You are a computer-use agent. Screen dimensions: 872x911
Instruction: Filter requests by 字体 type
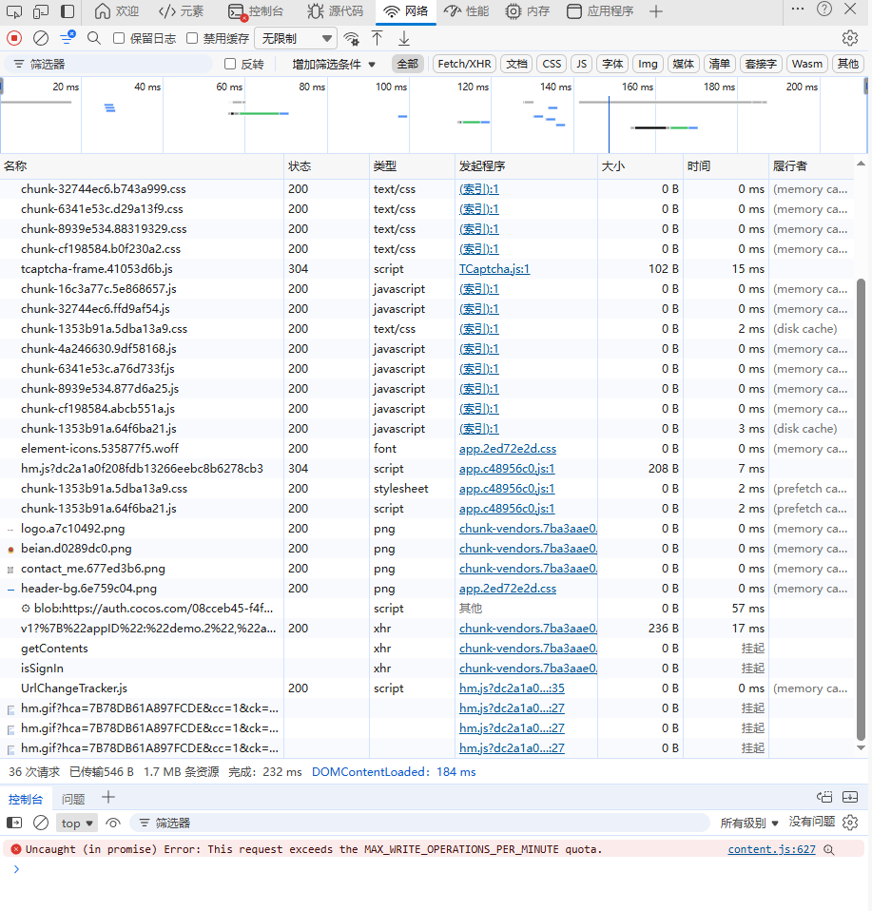point(612,64)
